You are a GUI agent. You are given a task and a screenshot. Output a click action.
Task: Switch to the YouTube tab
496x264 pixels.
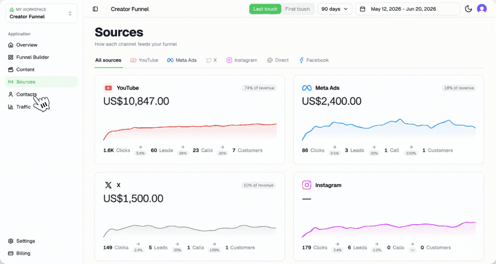[144, 60]
